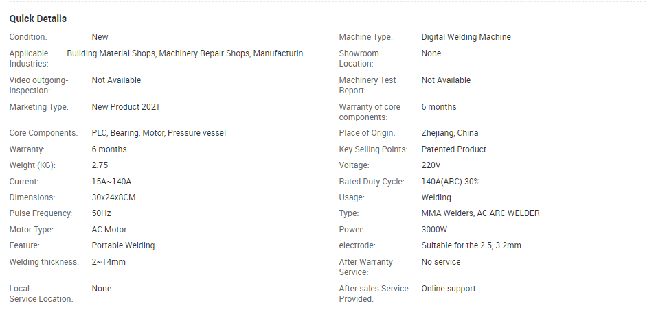The height and width of the screenshot is (312, 656).
Task: Click the Condition label
Action: (x=28, y=37)
